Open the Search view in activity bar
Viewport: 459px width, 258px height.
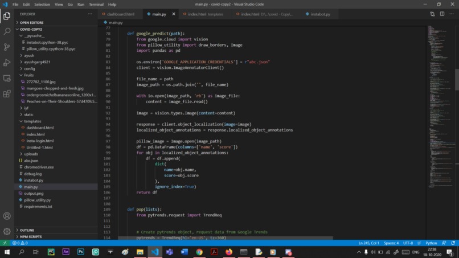pyautogui.click(x=7, y=31)
